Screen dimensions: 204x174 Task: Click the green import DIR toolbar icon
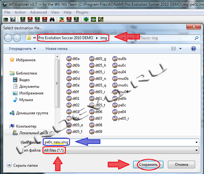pos(37,20)
